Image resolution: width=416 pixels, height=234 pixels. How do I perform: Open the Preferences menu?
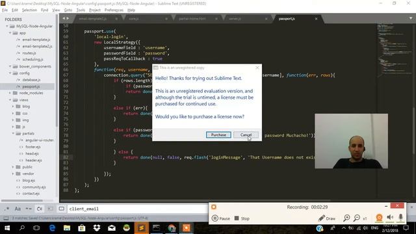coord(114,10)
